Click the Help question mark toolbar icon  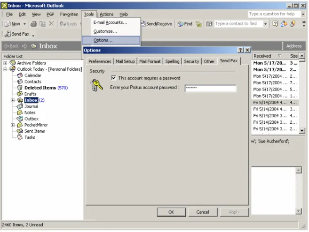[275, 24]
